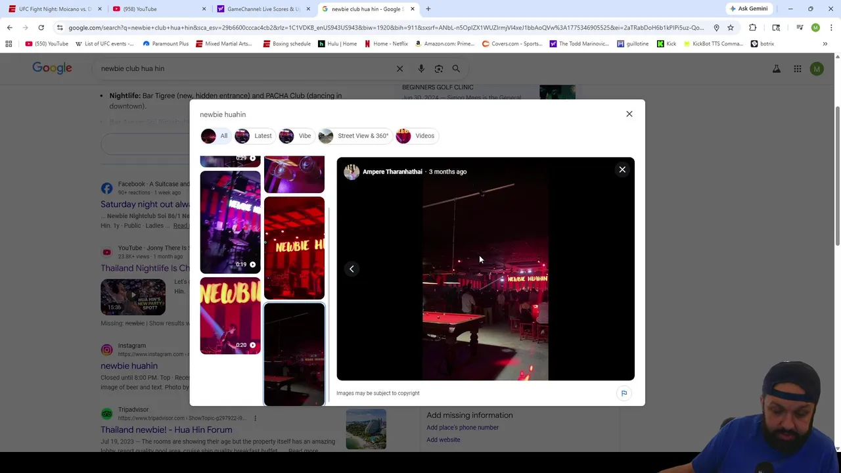Open the Amazon.com: Prime bookmark
This screenshot has width=841, height=473.
tap(444, 44)
